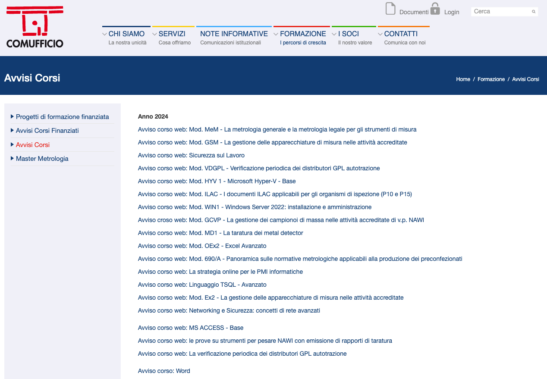The width and height of the screenshot is (547, 379).
Task: Open La strategia online per le PMI notice
Action: (220, 272)
